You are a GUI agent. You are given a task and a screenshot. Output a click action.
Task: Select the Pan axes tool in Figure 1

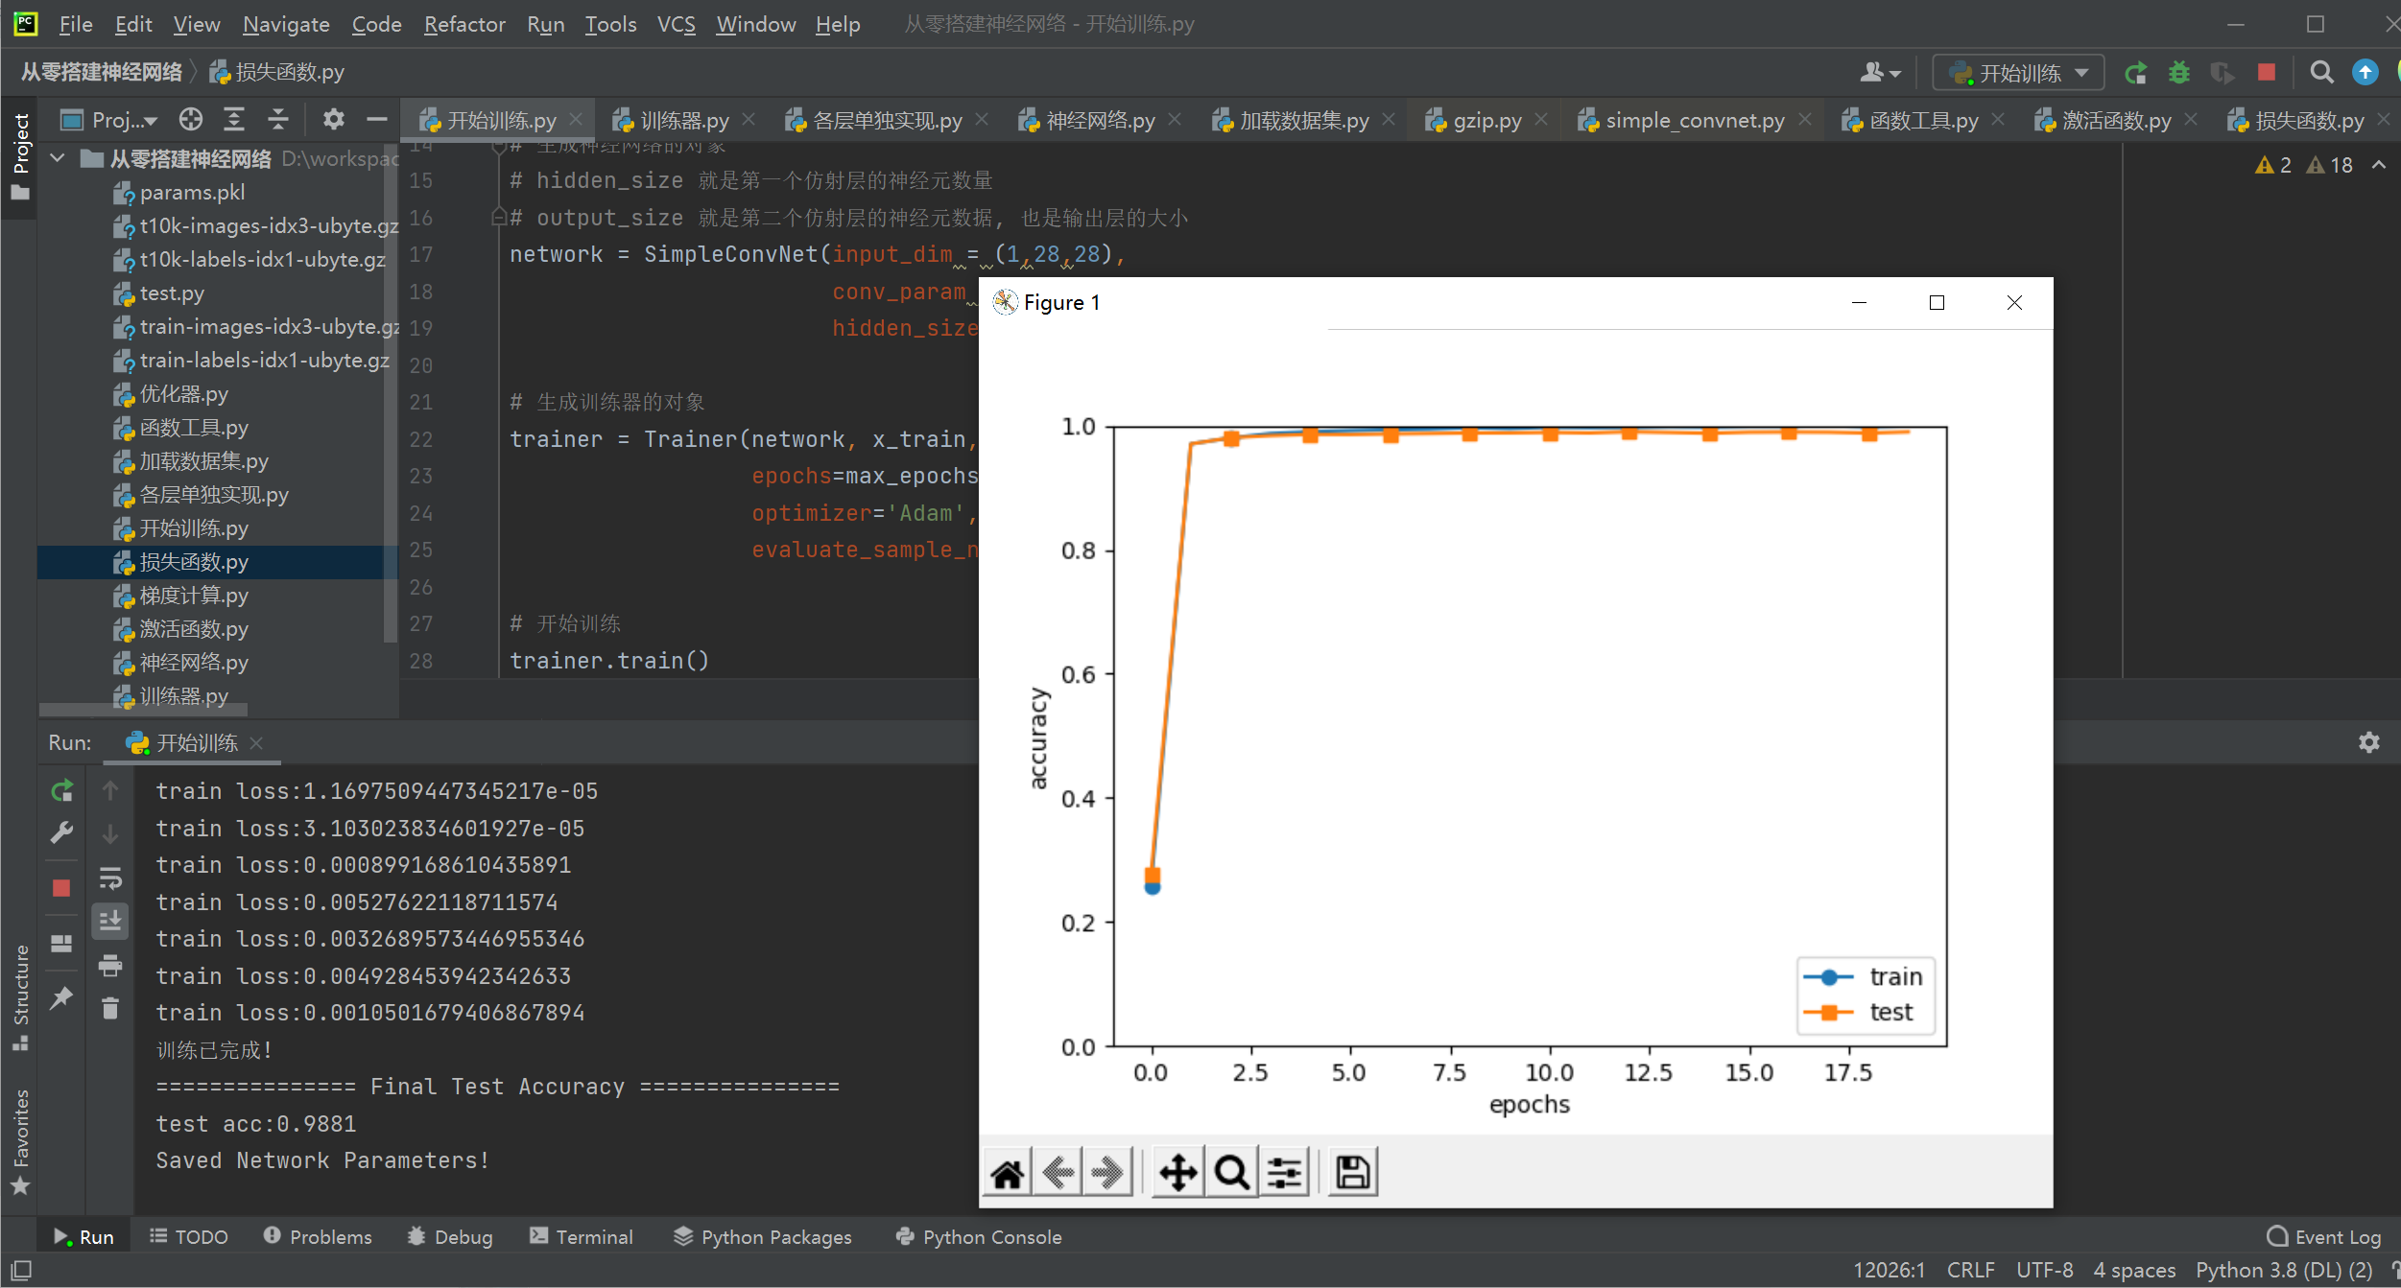pyautogui.click(x=1177, y=1172)
